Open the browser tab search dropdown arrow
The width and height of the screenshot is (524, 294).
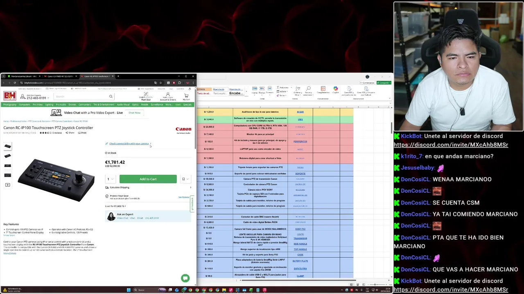click(x=4, y=76)
